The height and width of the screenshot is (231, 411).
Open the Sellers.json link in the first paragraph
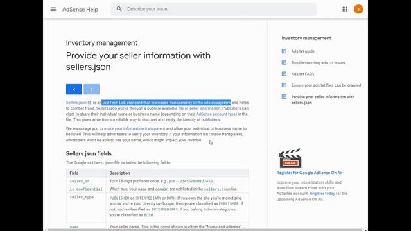[76, 103]
